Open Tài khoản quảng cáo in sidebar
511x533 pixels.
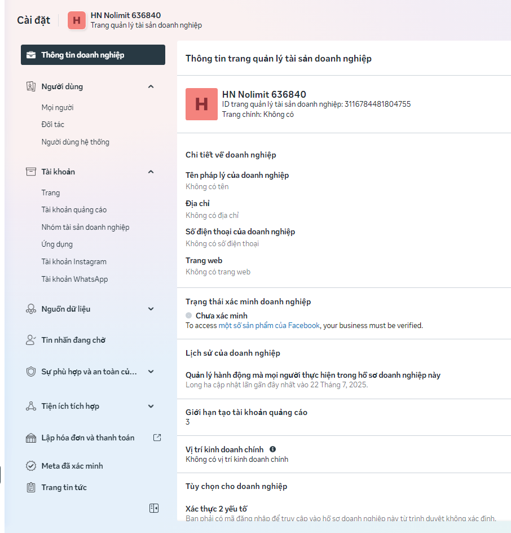[x=74, y=210]
